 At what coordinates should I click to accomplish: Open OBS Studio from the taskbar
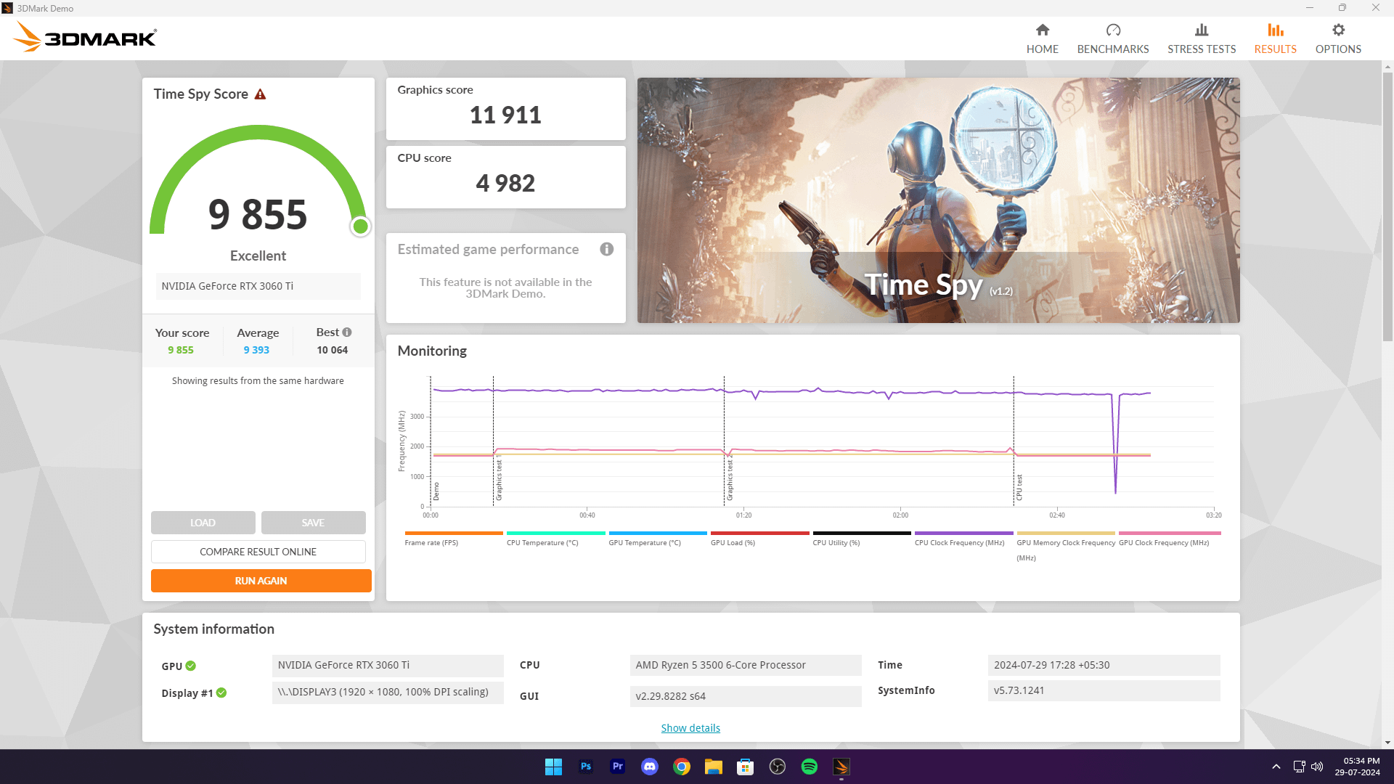[778, 767]
